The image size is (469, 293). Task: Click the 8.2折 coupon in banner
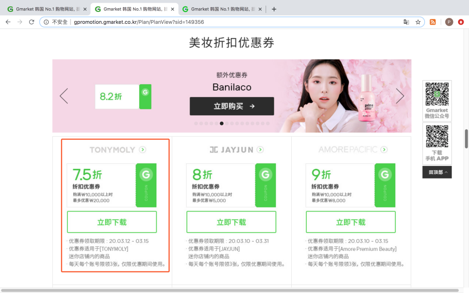click(123, 97)
